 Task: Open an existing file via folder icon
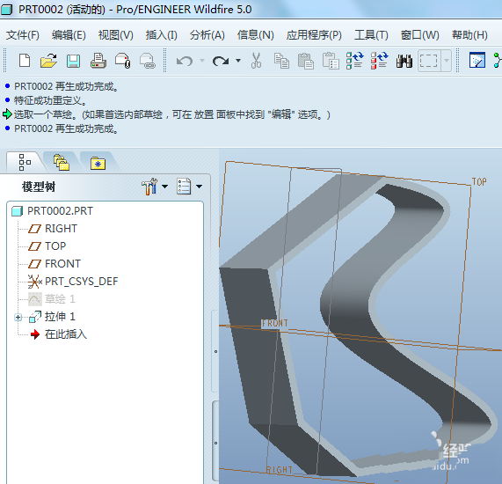(48, 60)
